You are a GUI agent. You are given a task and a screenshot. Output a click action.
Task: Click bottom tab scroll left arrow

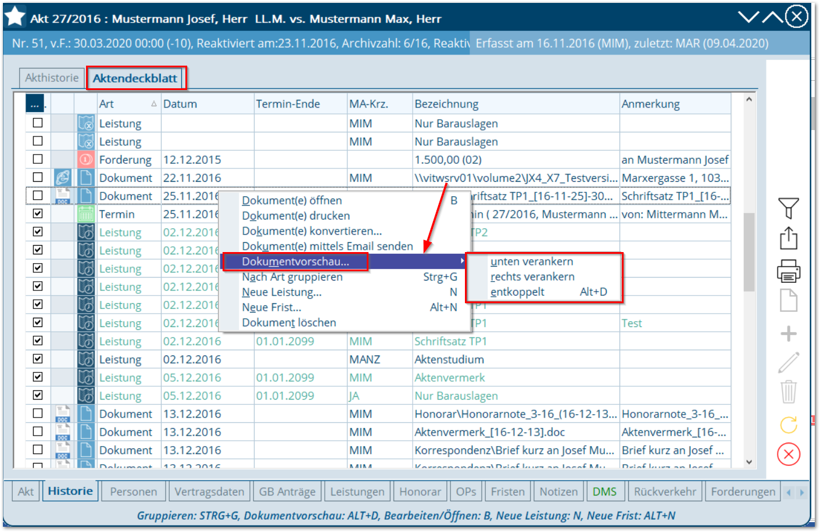click(789, 492)
